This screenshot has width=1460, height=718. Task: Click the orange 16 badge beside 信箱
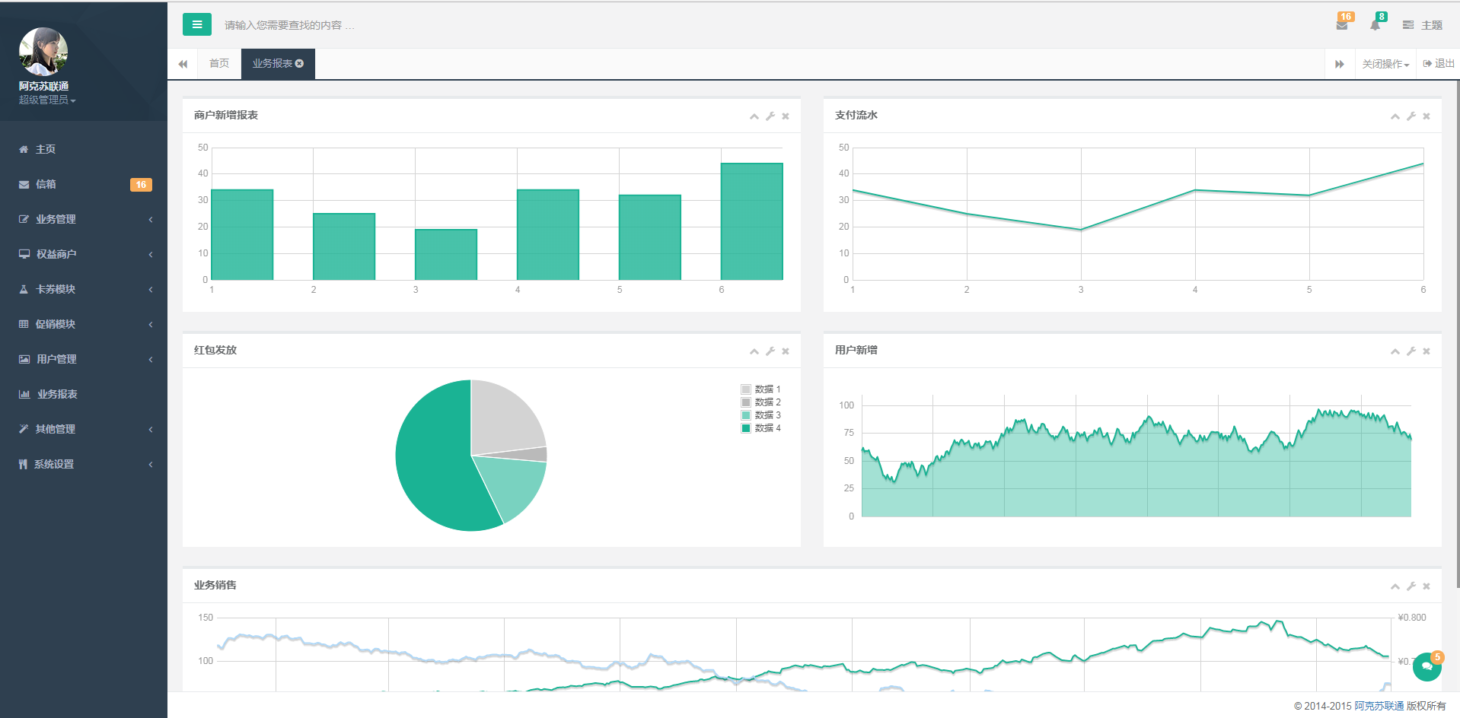point(141,185)
